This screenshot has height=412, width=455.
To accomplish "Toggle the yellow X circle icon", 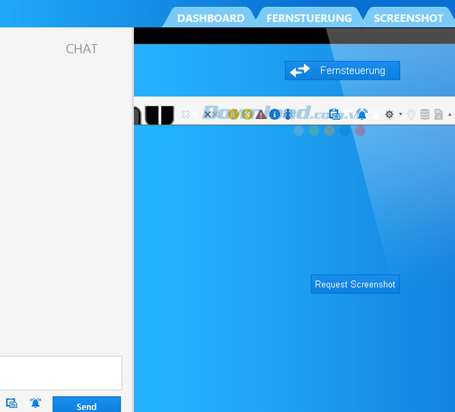I will 247,114.
